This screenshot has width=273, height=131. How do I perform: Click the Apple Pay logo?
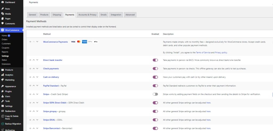pyautogui.click(x=96, y=42)
